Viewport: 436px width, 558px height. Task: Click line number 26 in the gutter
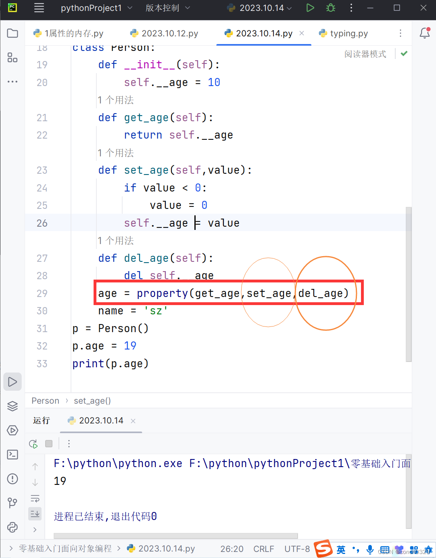(x=42, y=223)
